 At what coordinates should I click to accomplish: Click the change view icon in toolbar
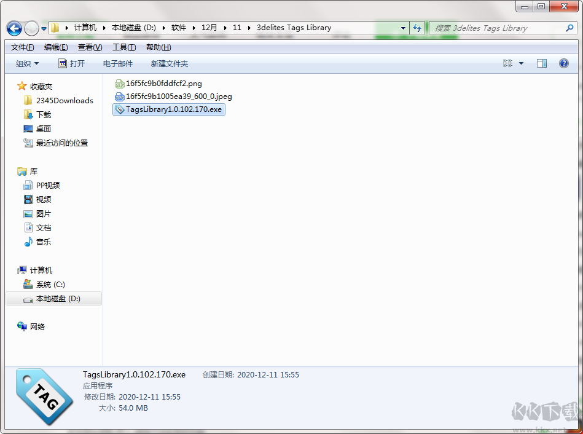pos(508,63)
